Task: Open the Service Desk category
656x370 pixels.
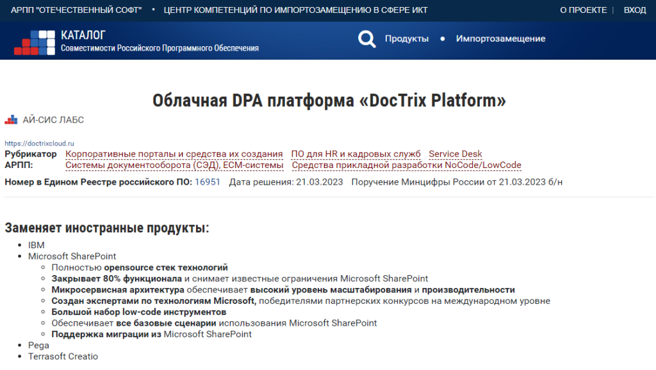Action: [455, 154]
